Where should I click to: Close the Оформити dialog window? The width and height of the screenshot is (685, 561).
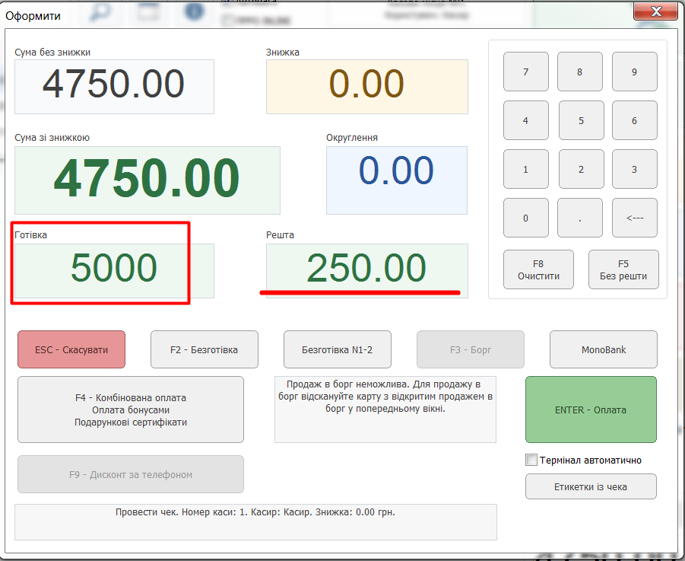click(656, 12)
